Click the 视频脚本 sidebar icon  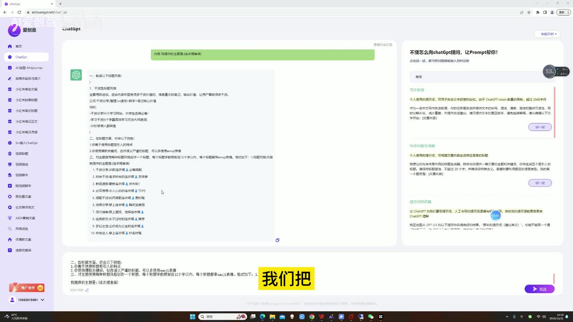pos(10,175)
